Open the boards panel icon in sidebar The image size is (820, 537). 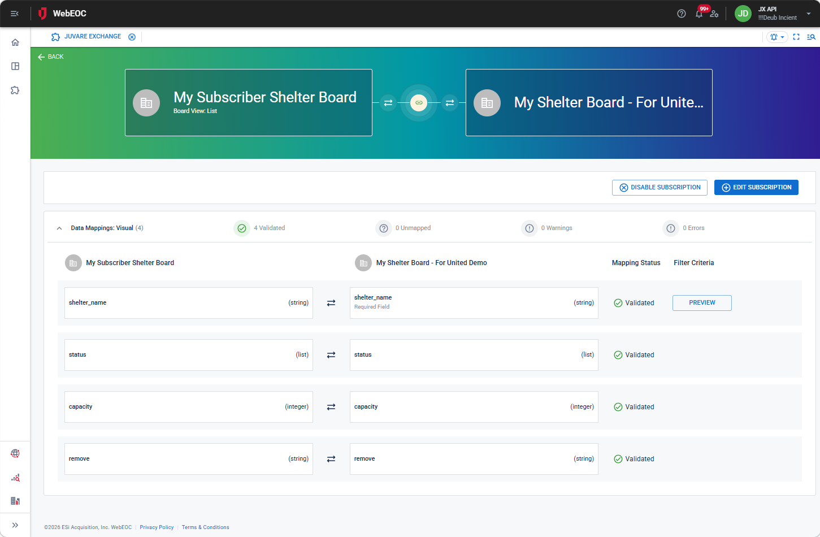pyautogui.click(x=15, y=66)
